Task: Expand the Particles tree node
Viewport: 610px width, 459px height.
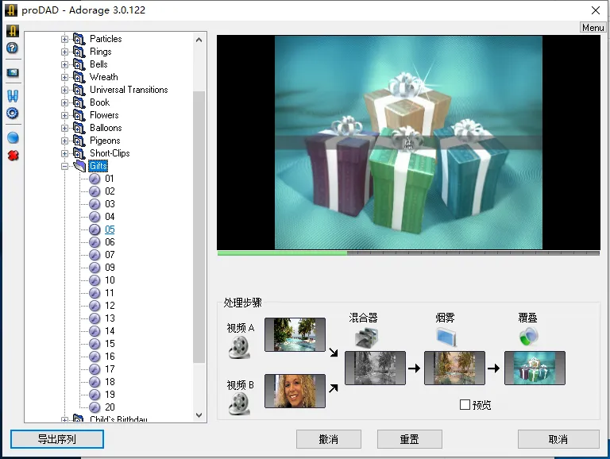Action: [64, 39]
